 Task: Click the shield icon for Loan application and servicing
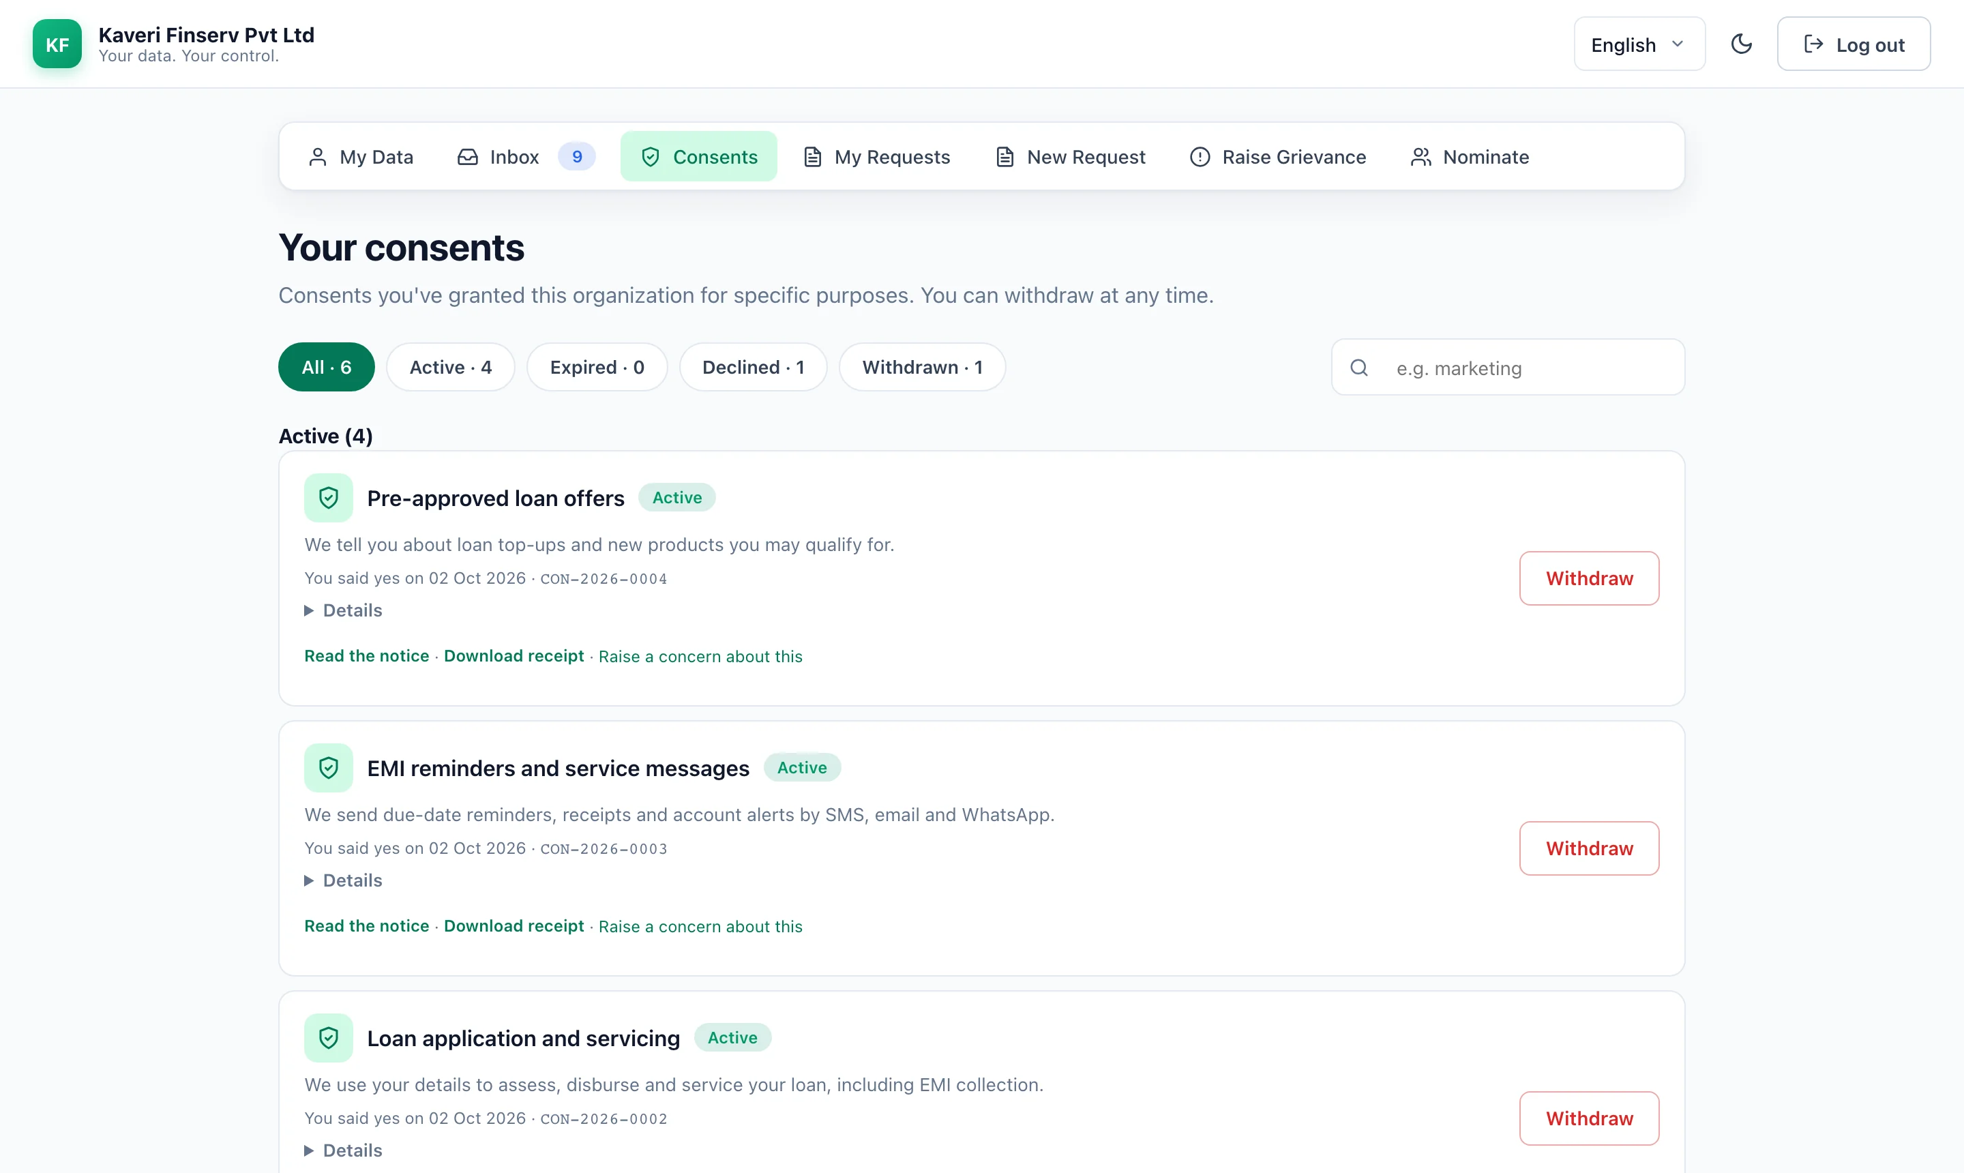(328, 1038)
